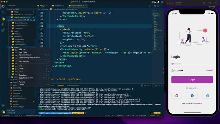
Task: Open the Explorer view in activity bar
Action: click(x=3, y=6)
